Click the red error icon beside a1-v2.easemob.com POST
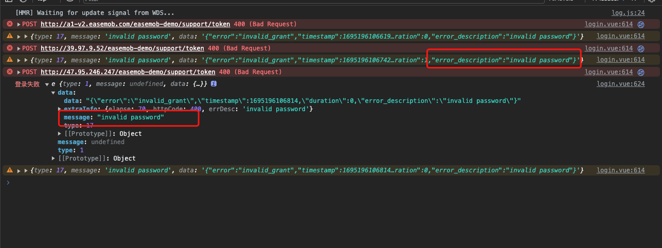Image resolution: width=662 pixels, height=248 pixels. [x=9, y=24]
